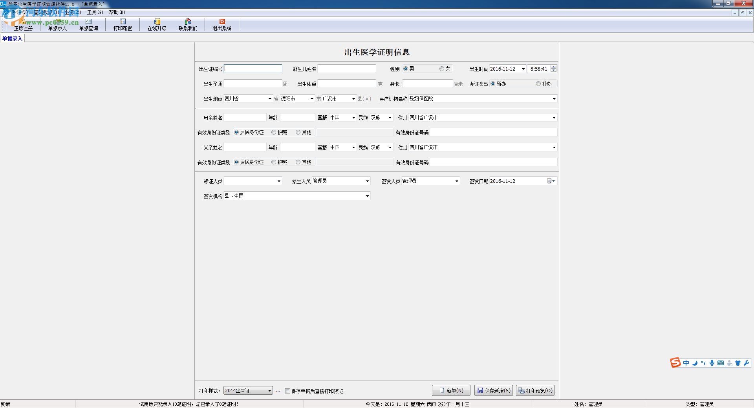
Task: Open 单据查询 toolbar item
Action: click(88, 25)
